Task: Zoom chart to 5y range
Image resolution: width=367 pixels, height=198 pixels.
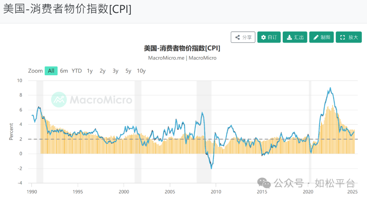Action: pyautogui.click(x=128, y=71)
